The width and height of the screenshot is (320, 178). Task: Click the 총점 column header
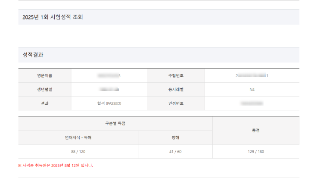click(x=255, y=131)
